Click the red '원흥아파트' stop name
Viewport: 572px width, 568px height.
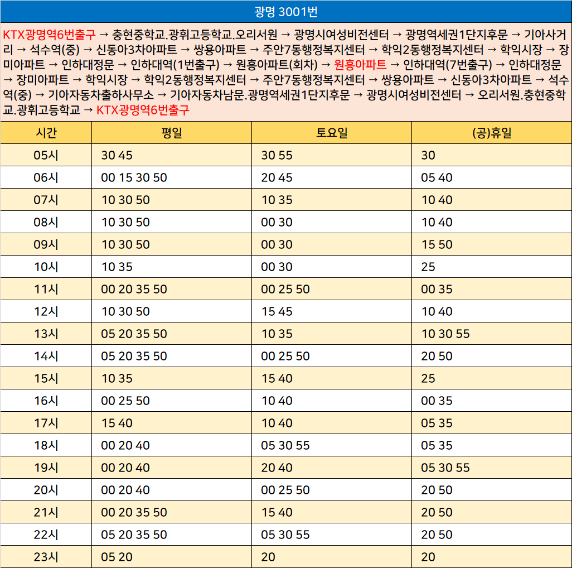point(360,65)
